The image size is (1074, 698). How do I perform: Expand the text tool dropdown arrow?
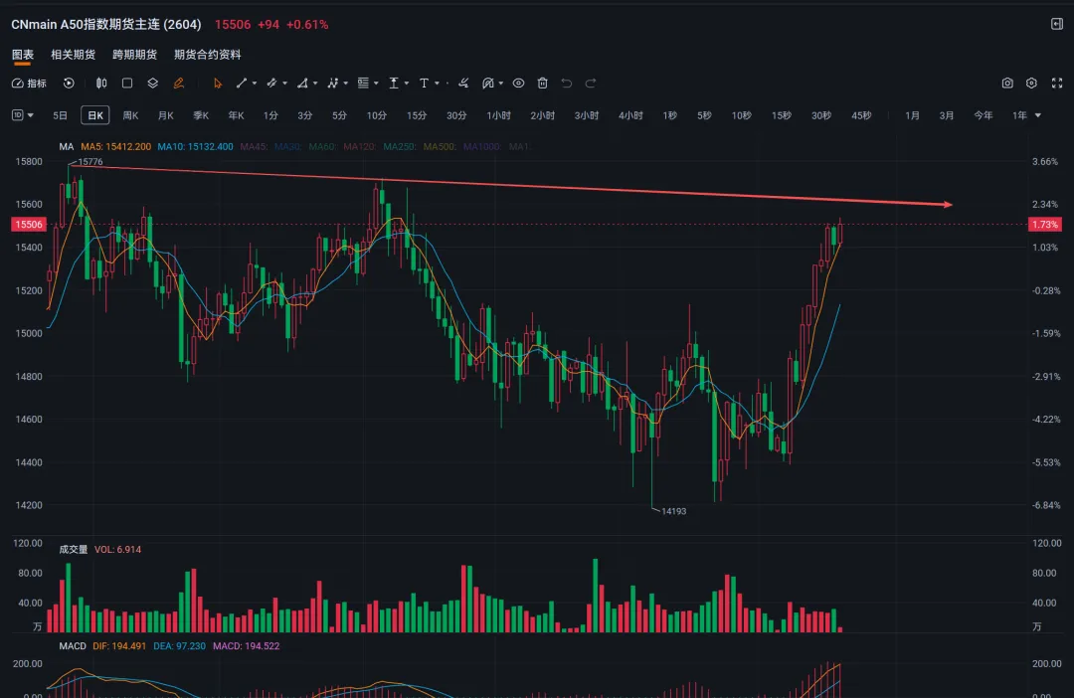[x=439, y=84]
